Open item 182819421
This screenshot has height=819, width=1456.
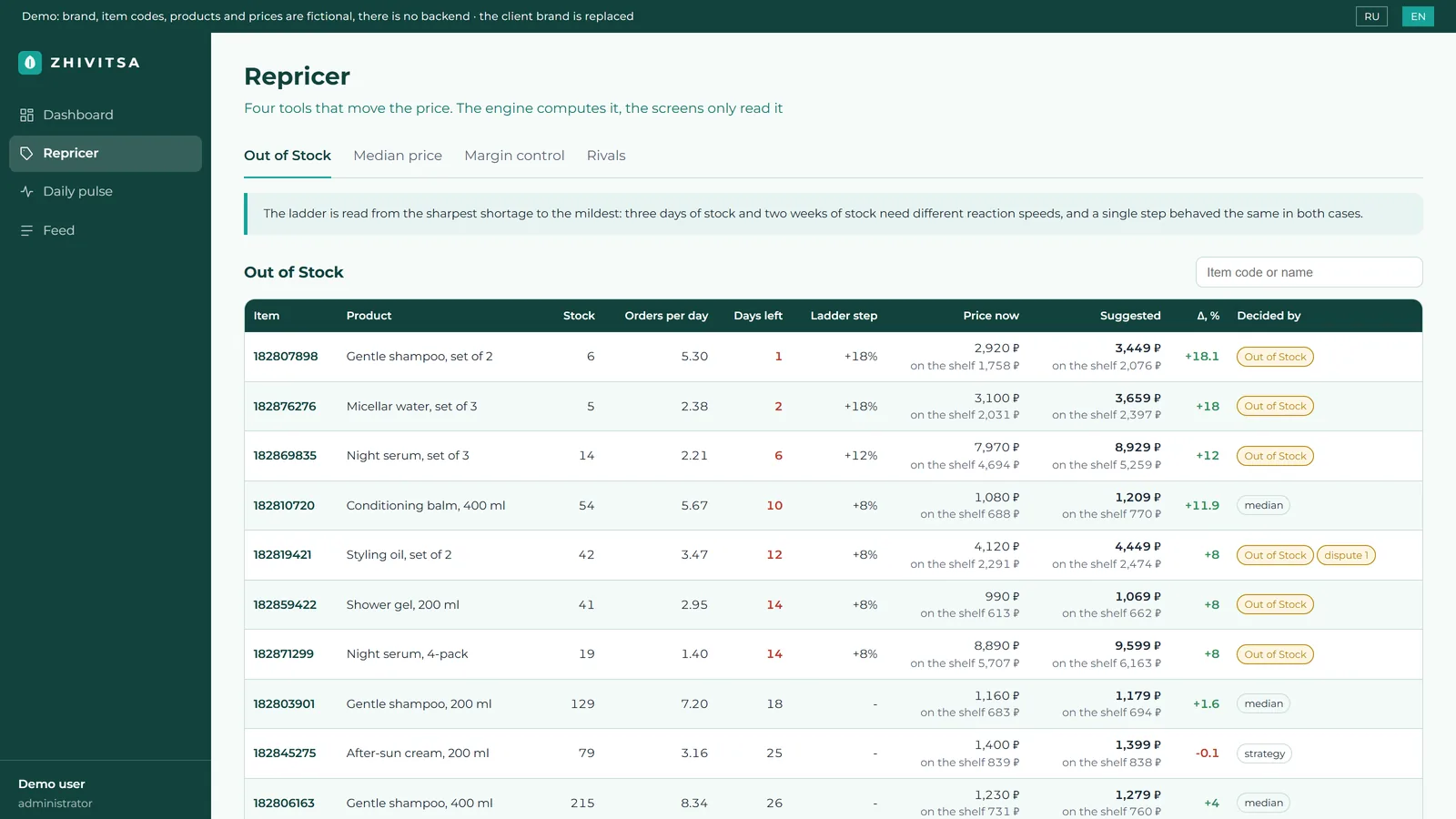tap(282, 555)
